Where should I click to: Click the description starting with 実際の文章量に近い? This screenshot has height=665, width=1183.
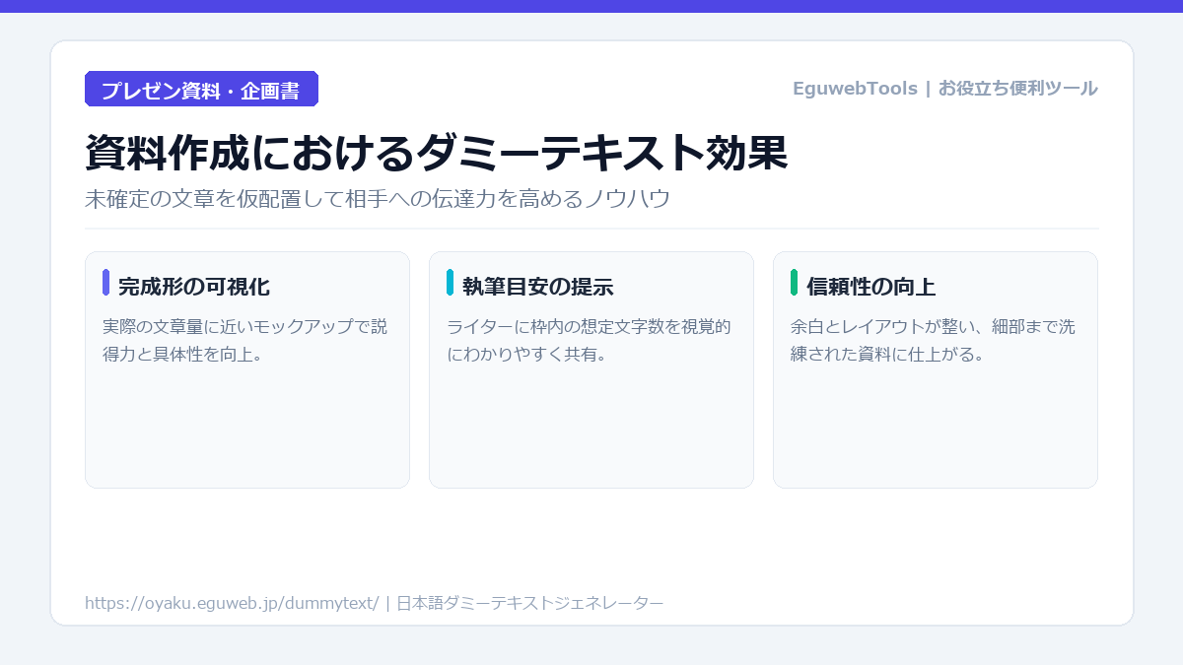245,340
